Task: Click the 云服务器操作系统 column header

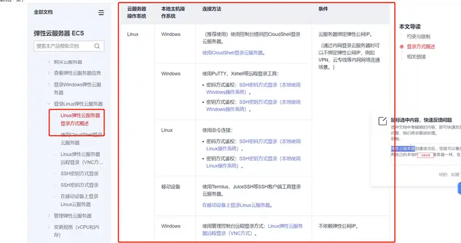Action: pos(136,13)
